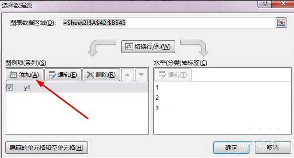This screenshot has width=294, height=158.
Task: Click 编辑 under horizontal axis labels
Action: (x=173, y=75)
